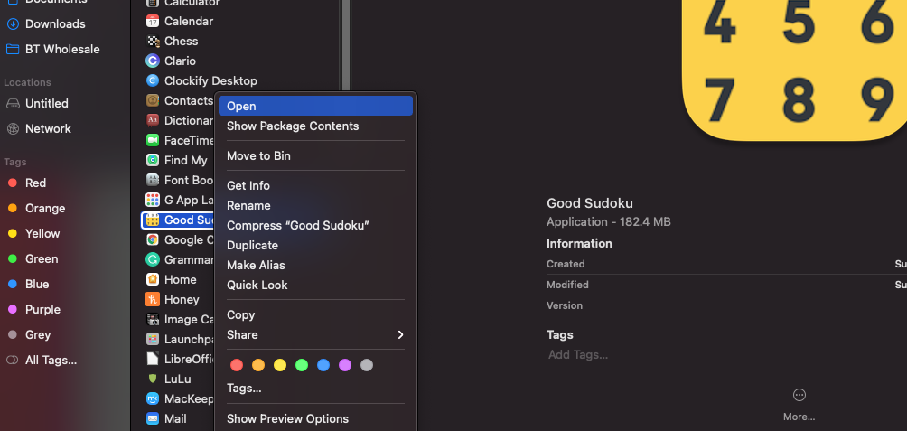
Task: Apply blue tag dot in context menu
Action: pos(323,365)
